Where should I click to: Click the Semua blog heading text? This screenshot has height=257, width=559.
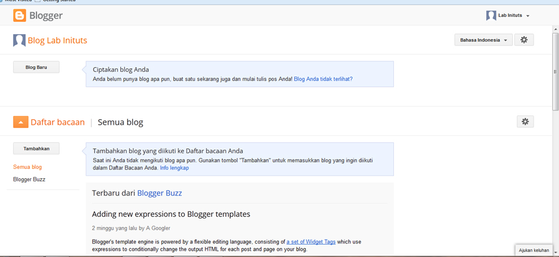(x=120, y=122)
